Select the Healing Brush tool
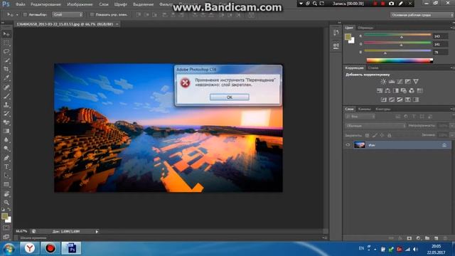The image size is (455, 256). (6, 87)
